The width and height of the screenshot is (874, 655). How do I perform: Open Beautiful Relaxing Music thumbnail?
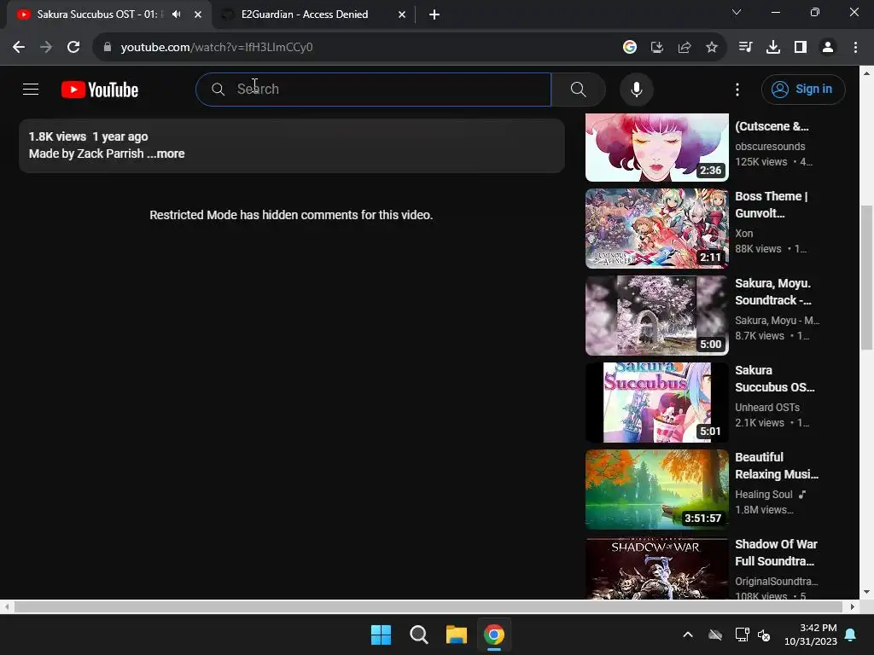(x=656, y=489)
